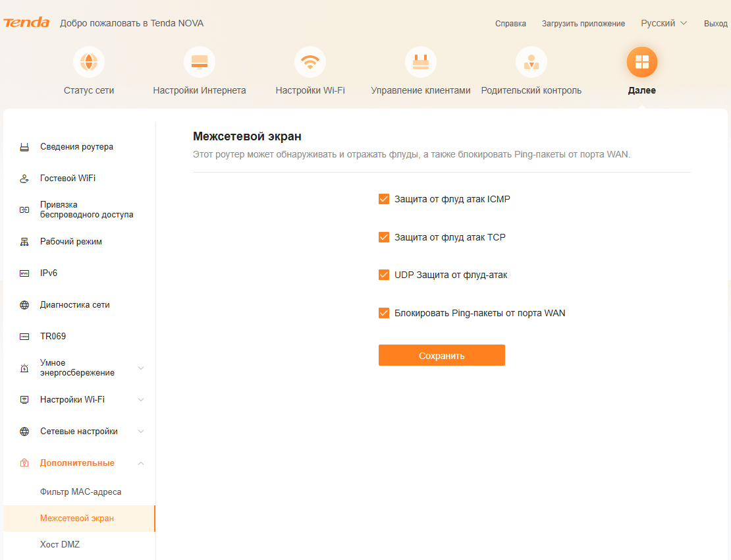Switch to the Настройки Интернета tab
Image resolution: width=731 pixels, height=560 pixels.
pyautogui.click(x=200, y=90)
